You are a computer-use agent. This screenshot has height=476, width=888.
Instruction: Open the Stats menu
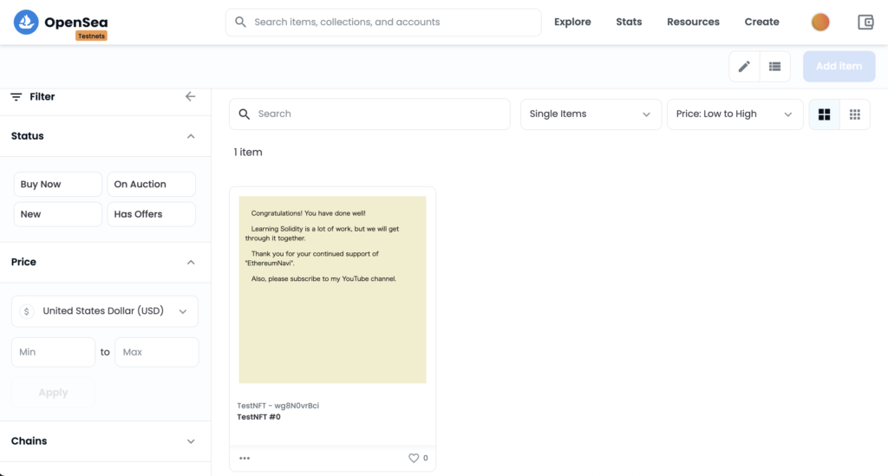click(x=629, y=22)
